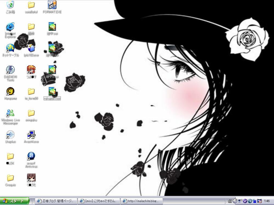The width and height of the screenshot is (274, 205).
Task: Click the avast 'a' ball tray icon
Action: 250,201
